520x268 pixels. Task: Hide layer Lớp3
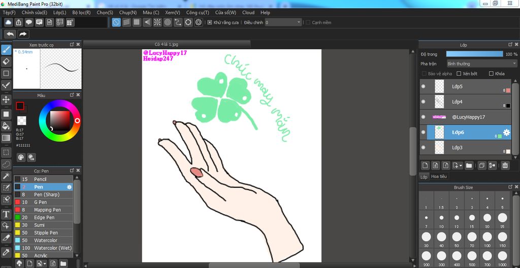[x=423, y=147]
